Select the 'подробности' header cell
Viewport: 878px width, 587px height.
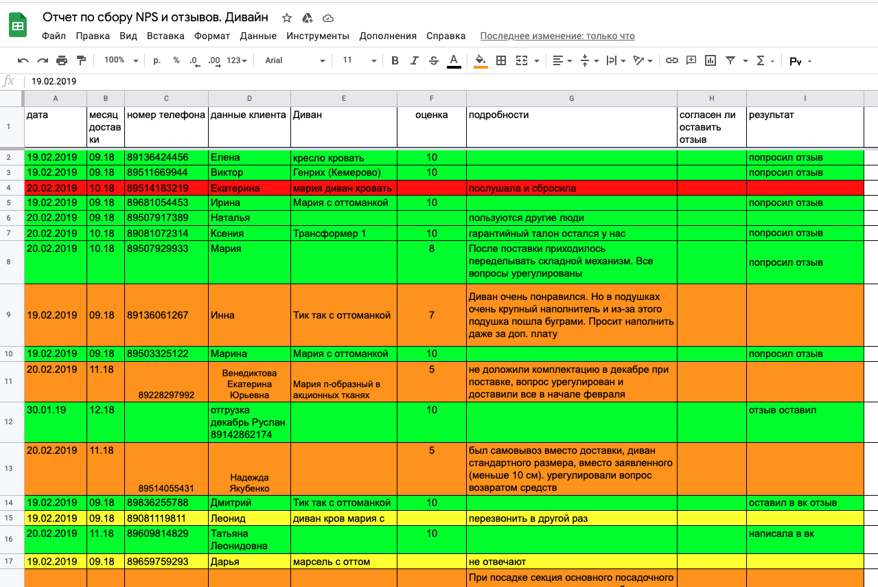pyautogui.click(x=572, y=127)
